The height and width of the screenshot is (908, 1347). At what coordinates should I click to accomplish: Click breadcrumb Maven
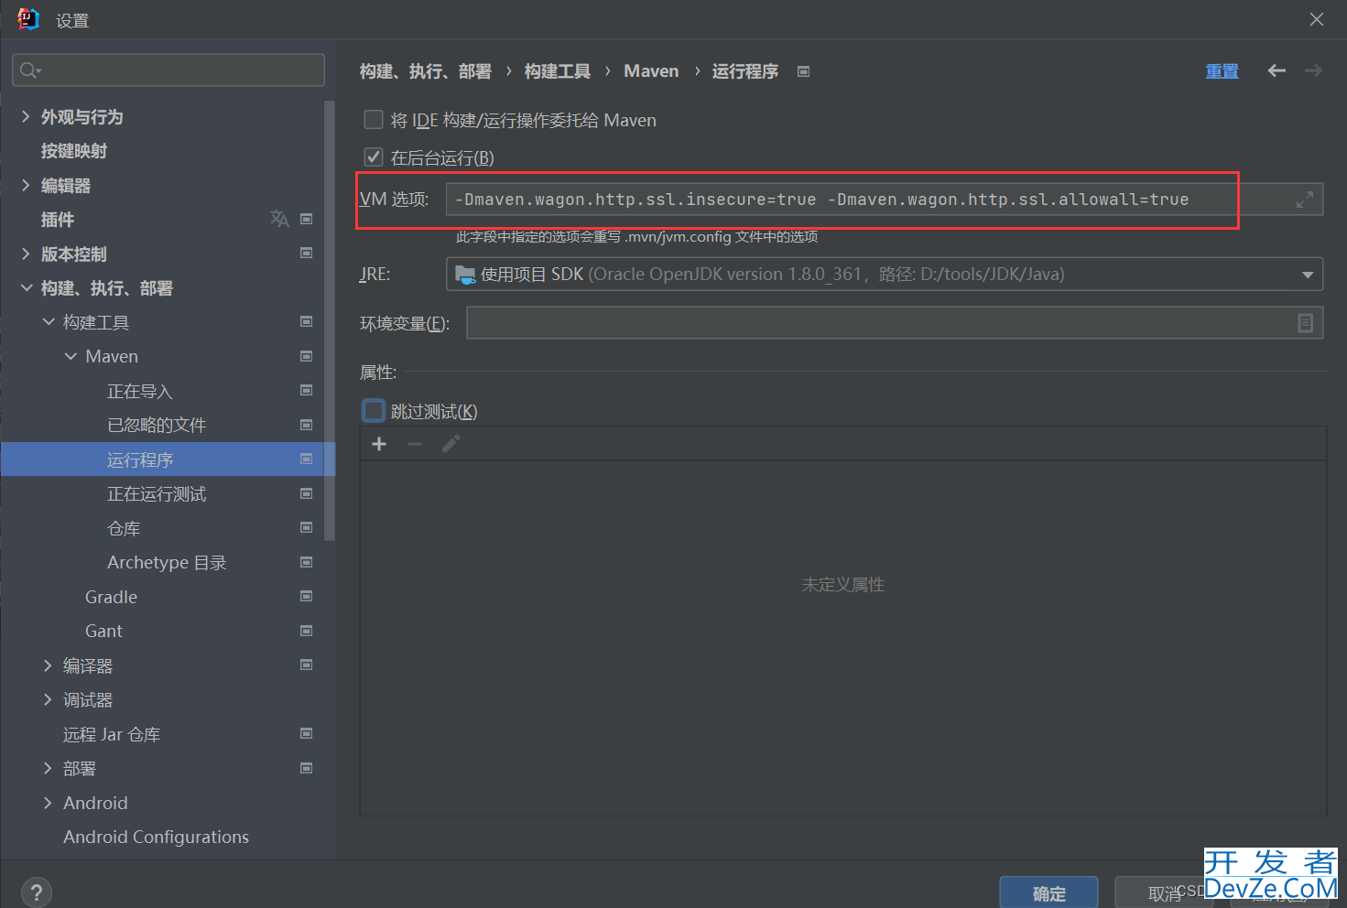click(x=651, y=71)
